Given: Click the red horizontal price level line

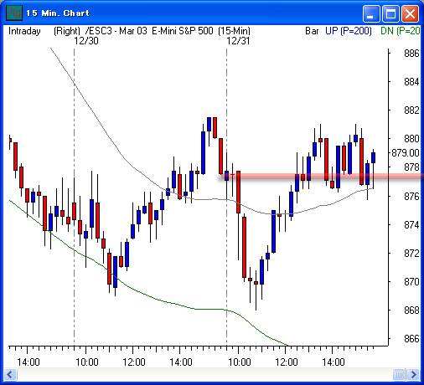Looking at the screenshot, I should coord(321,177).
